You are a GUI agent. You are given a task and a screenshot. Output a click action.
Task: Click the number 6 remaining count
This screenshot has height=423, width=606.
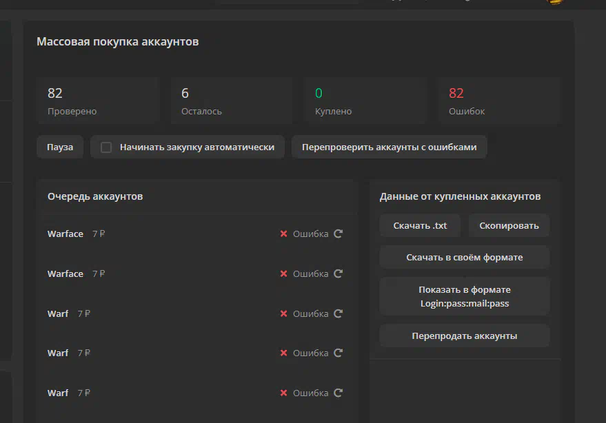[x=185, y=93]
